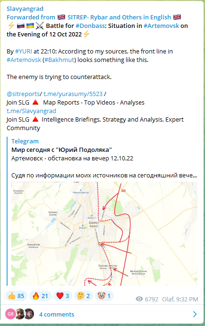The image size is (205, 326).
Task: Follow the t.me/Slavyangrad link
Action: 31,111
